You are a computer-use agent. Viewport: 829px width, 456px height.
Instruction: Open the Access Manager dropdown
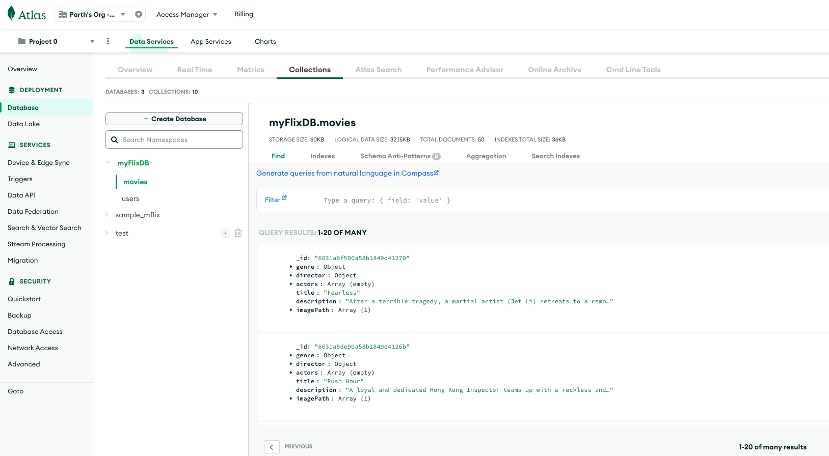tap(186, 14)
